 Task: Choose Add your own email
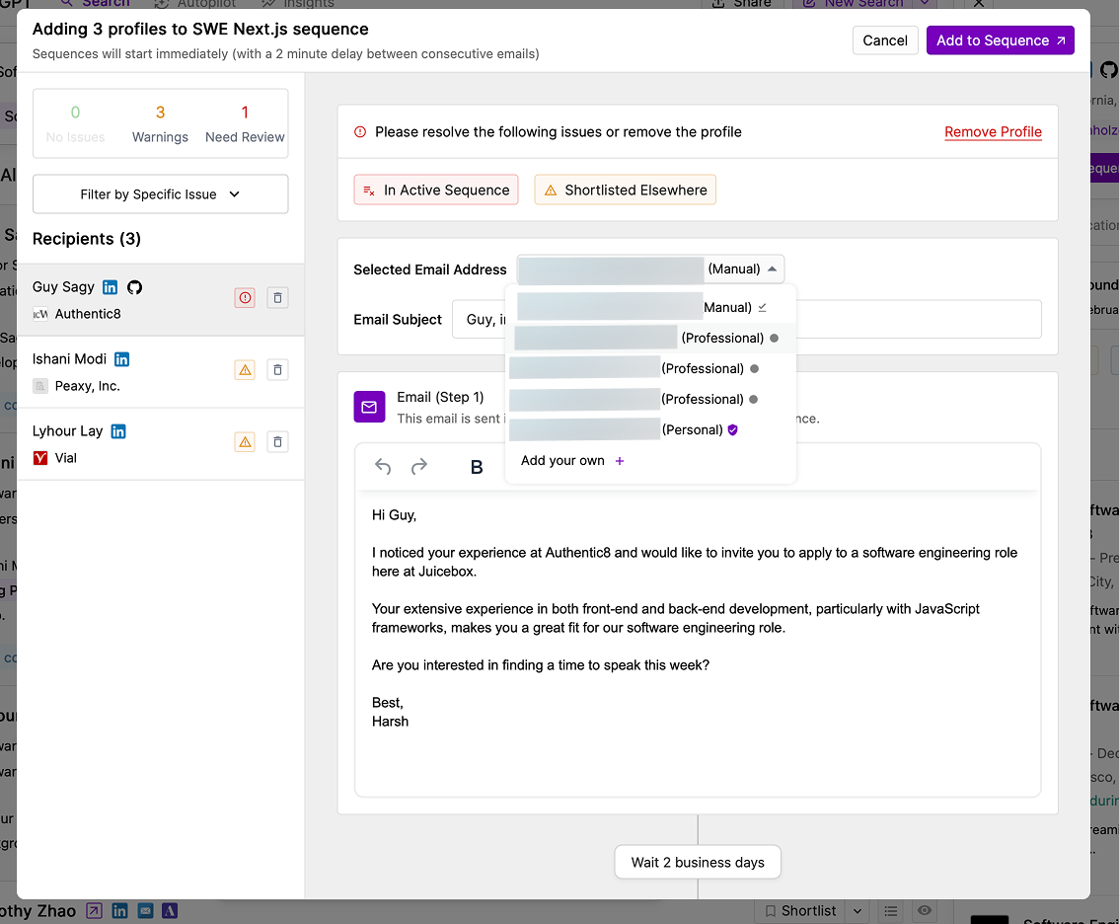coord(572,461)
